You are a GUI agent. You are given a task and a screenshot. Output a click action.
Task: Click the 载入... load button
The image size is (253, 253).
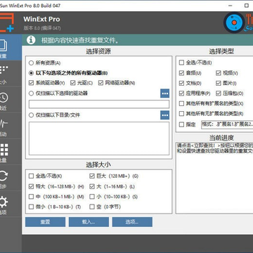(x=89, y=222)
